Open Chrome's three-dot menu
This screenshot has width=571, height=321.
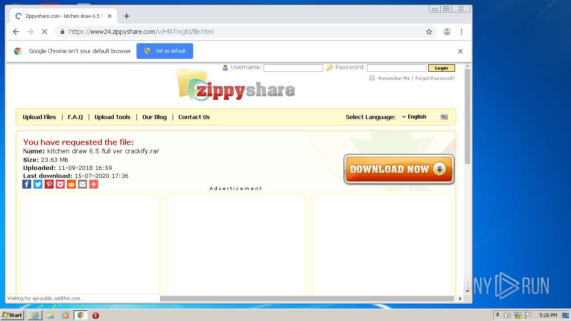pos(461,32)
